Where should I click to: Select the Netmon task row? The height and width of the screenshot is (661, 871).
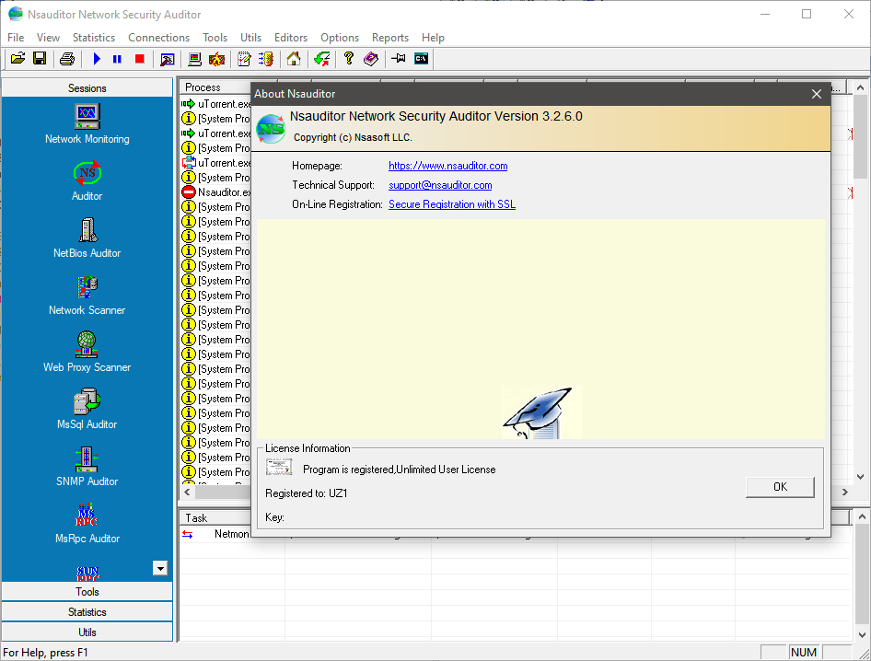pos(216,534)
